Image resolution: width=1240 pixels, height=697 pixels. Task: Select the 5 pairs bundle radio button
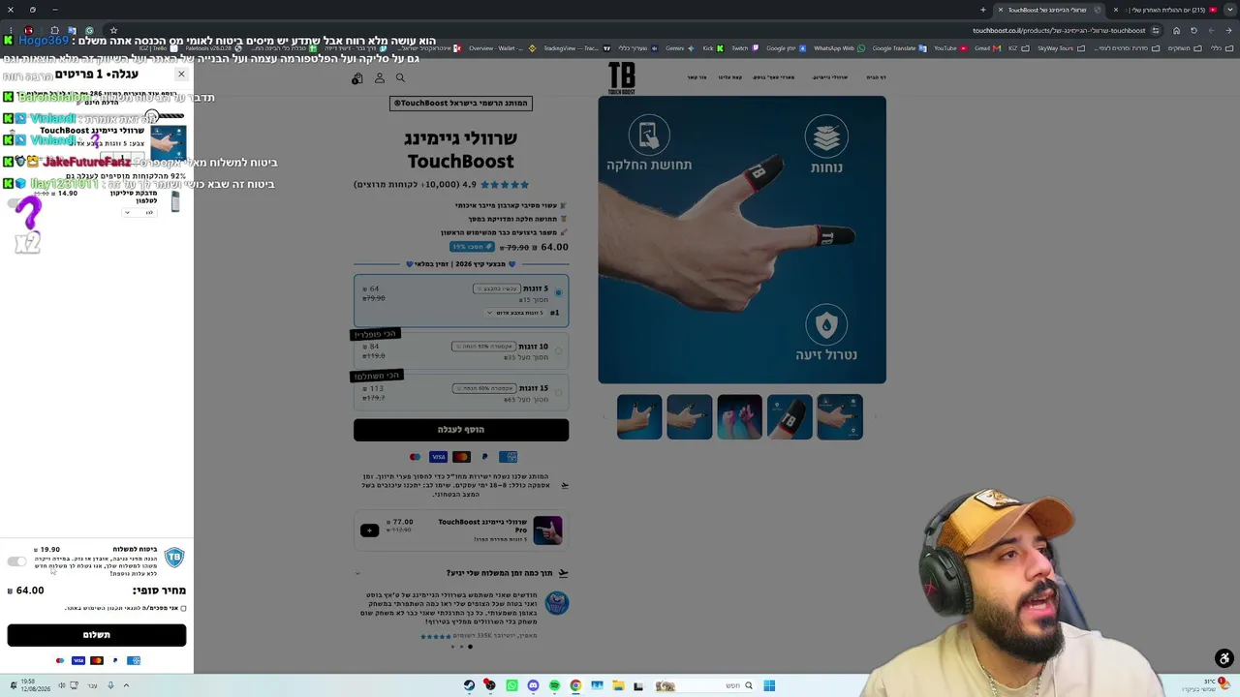pyautogui.click(x=558, y=291)
